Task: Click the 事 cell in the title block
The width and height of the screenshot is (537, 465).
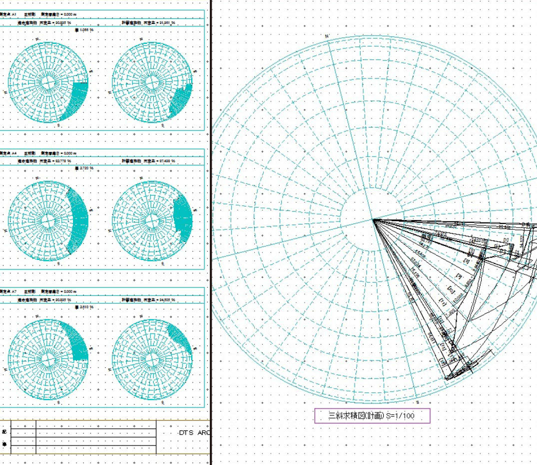Action: tap(5, 444)
